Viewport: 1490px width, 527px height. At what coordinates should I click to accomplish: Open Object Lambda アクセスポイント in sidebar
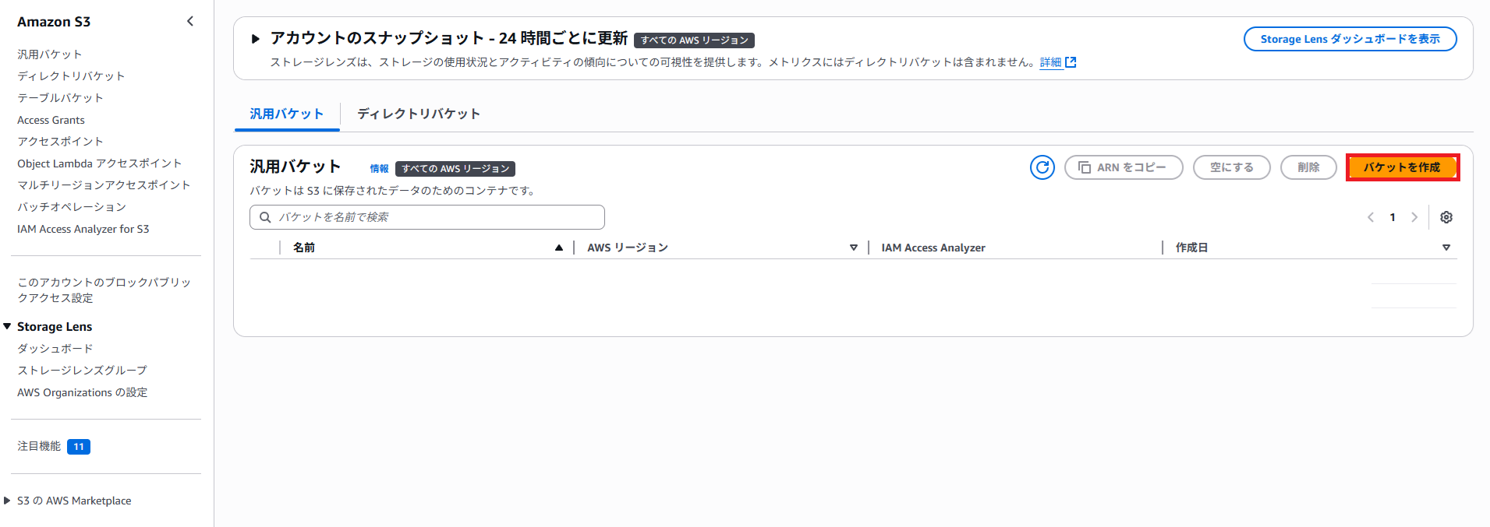coord(99,163)
